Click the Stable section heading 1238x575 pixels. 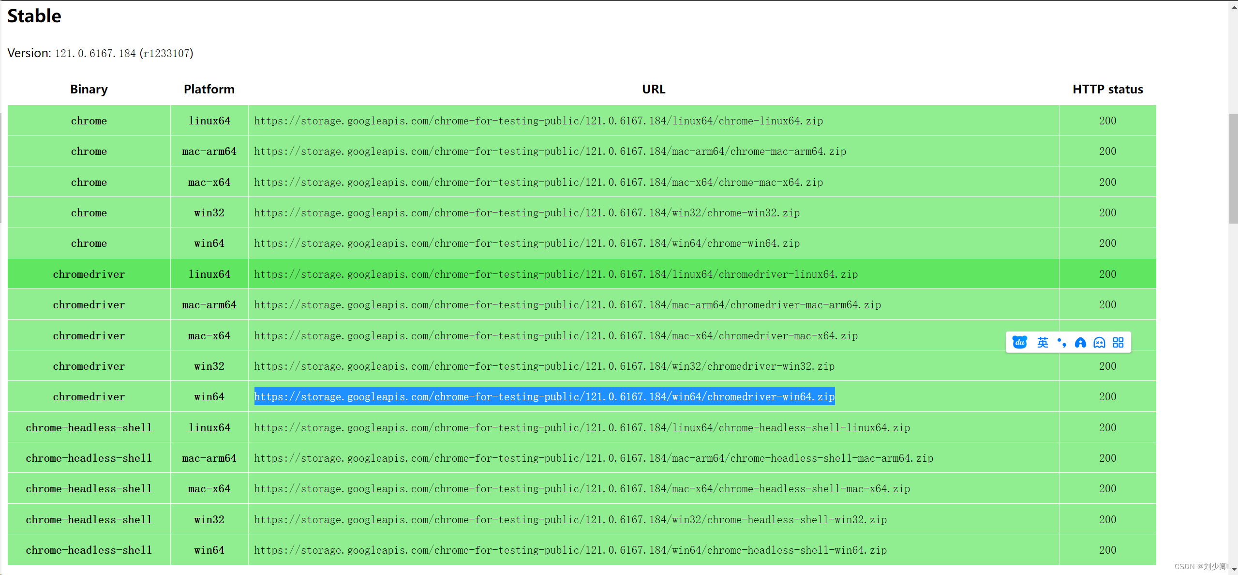(x=34, y=16)
